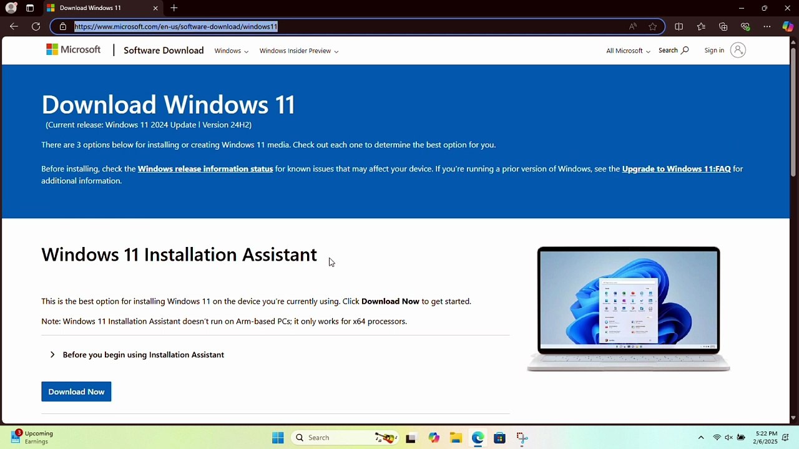Viewport: 799px width, 449px height.
Task: Open network Wi-Fi tray icon
Action: coord(717,438)
